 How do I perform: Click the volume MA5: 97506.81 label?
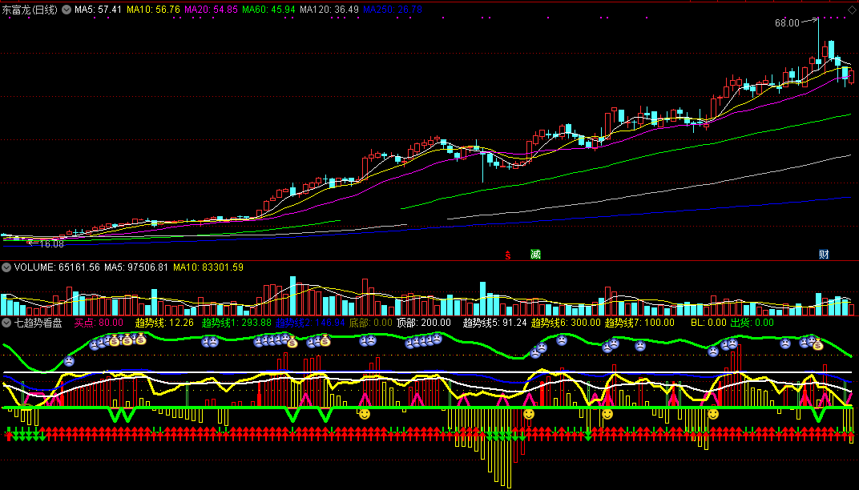click(x=136, y=267)
